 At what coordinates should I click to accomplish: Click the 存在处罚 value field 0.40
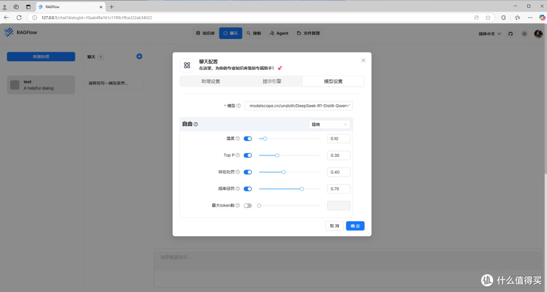tap(338, 172)
